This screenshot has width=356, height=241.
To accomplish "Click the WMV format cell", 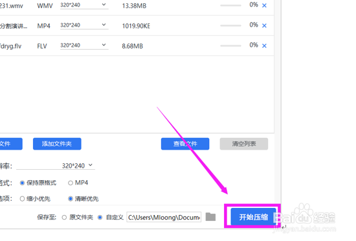I will (x=45, y=6).
